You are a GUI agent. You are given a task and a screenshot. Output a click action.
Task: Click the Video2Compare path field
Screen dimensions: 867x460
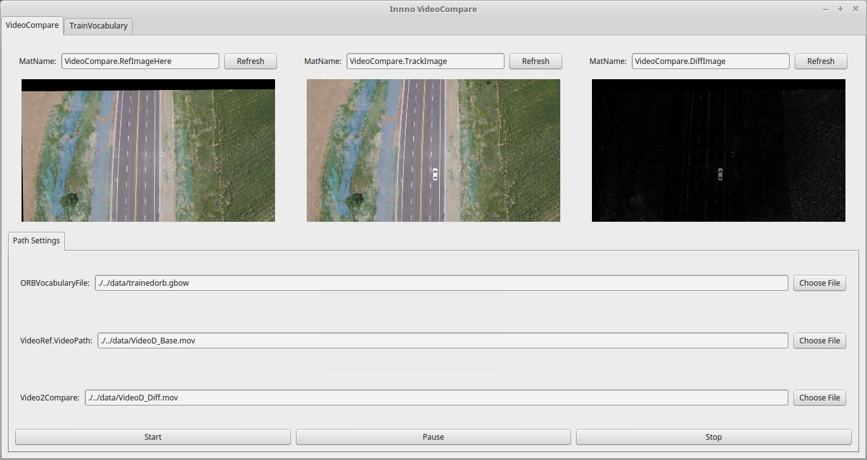(437, 398)
